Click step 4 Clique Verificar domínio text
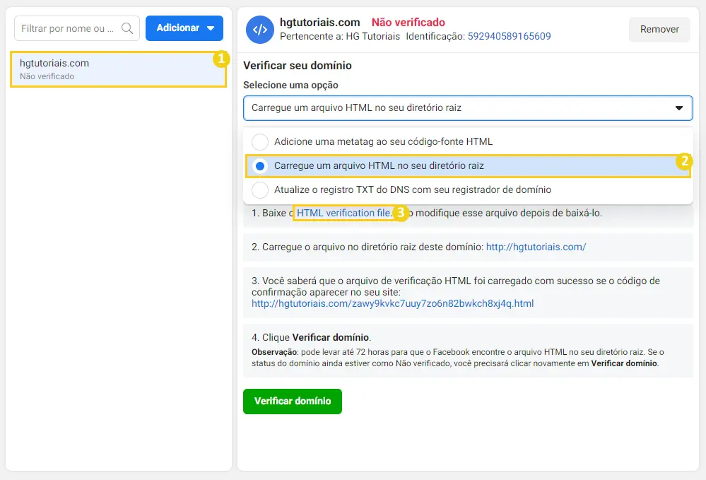This screenshot has height=480, width=706. point(312,337)
